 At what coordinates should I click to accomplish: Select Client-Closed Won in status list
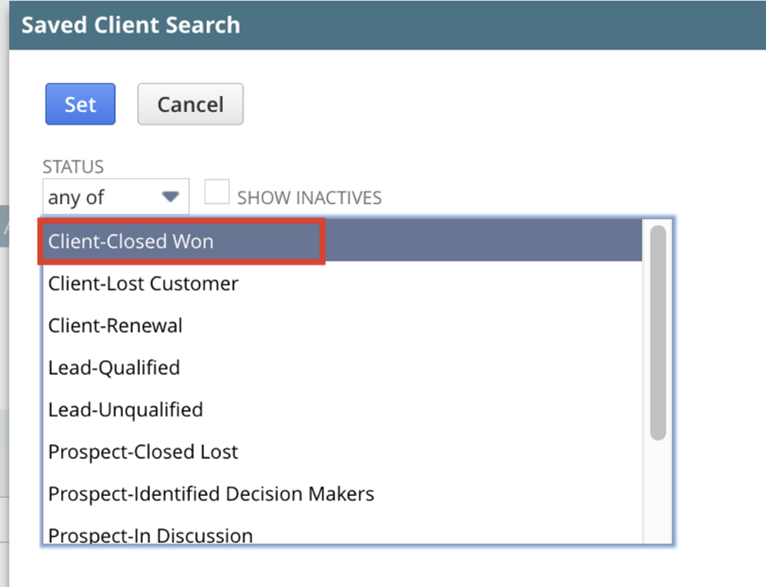tap(343, 242)
